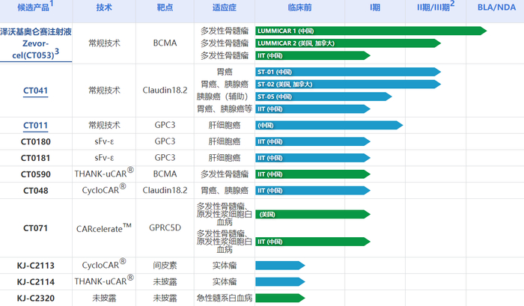524x306 pixels.
Task: Select the 技术 column header
Action: tap(104, 7)
